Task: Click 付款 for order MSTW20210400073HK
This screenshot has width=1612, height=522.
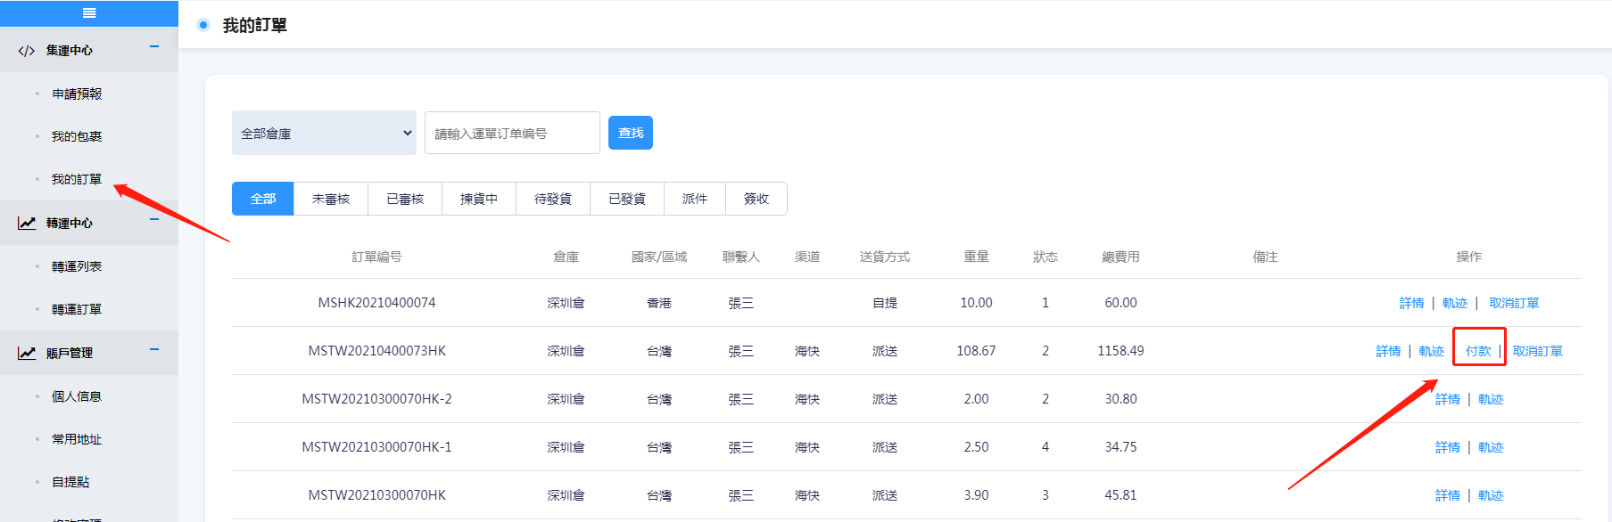Action: point(1478,351)
